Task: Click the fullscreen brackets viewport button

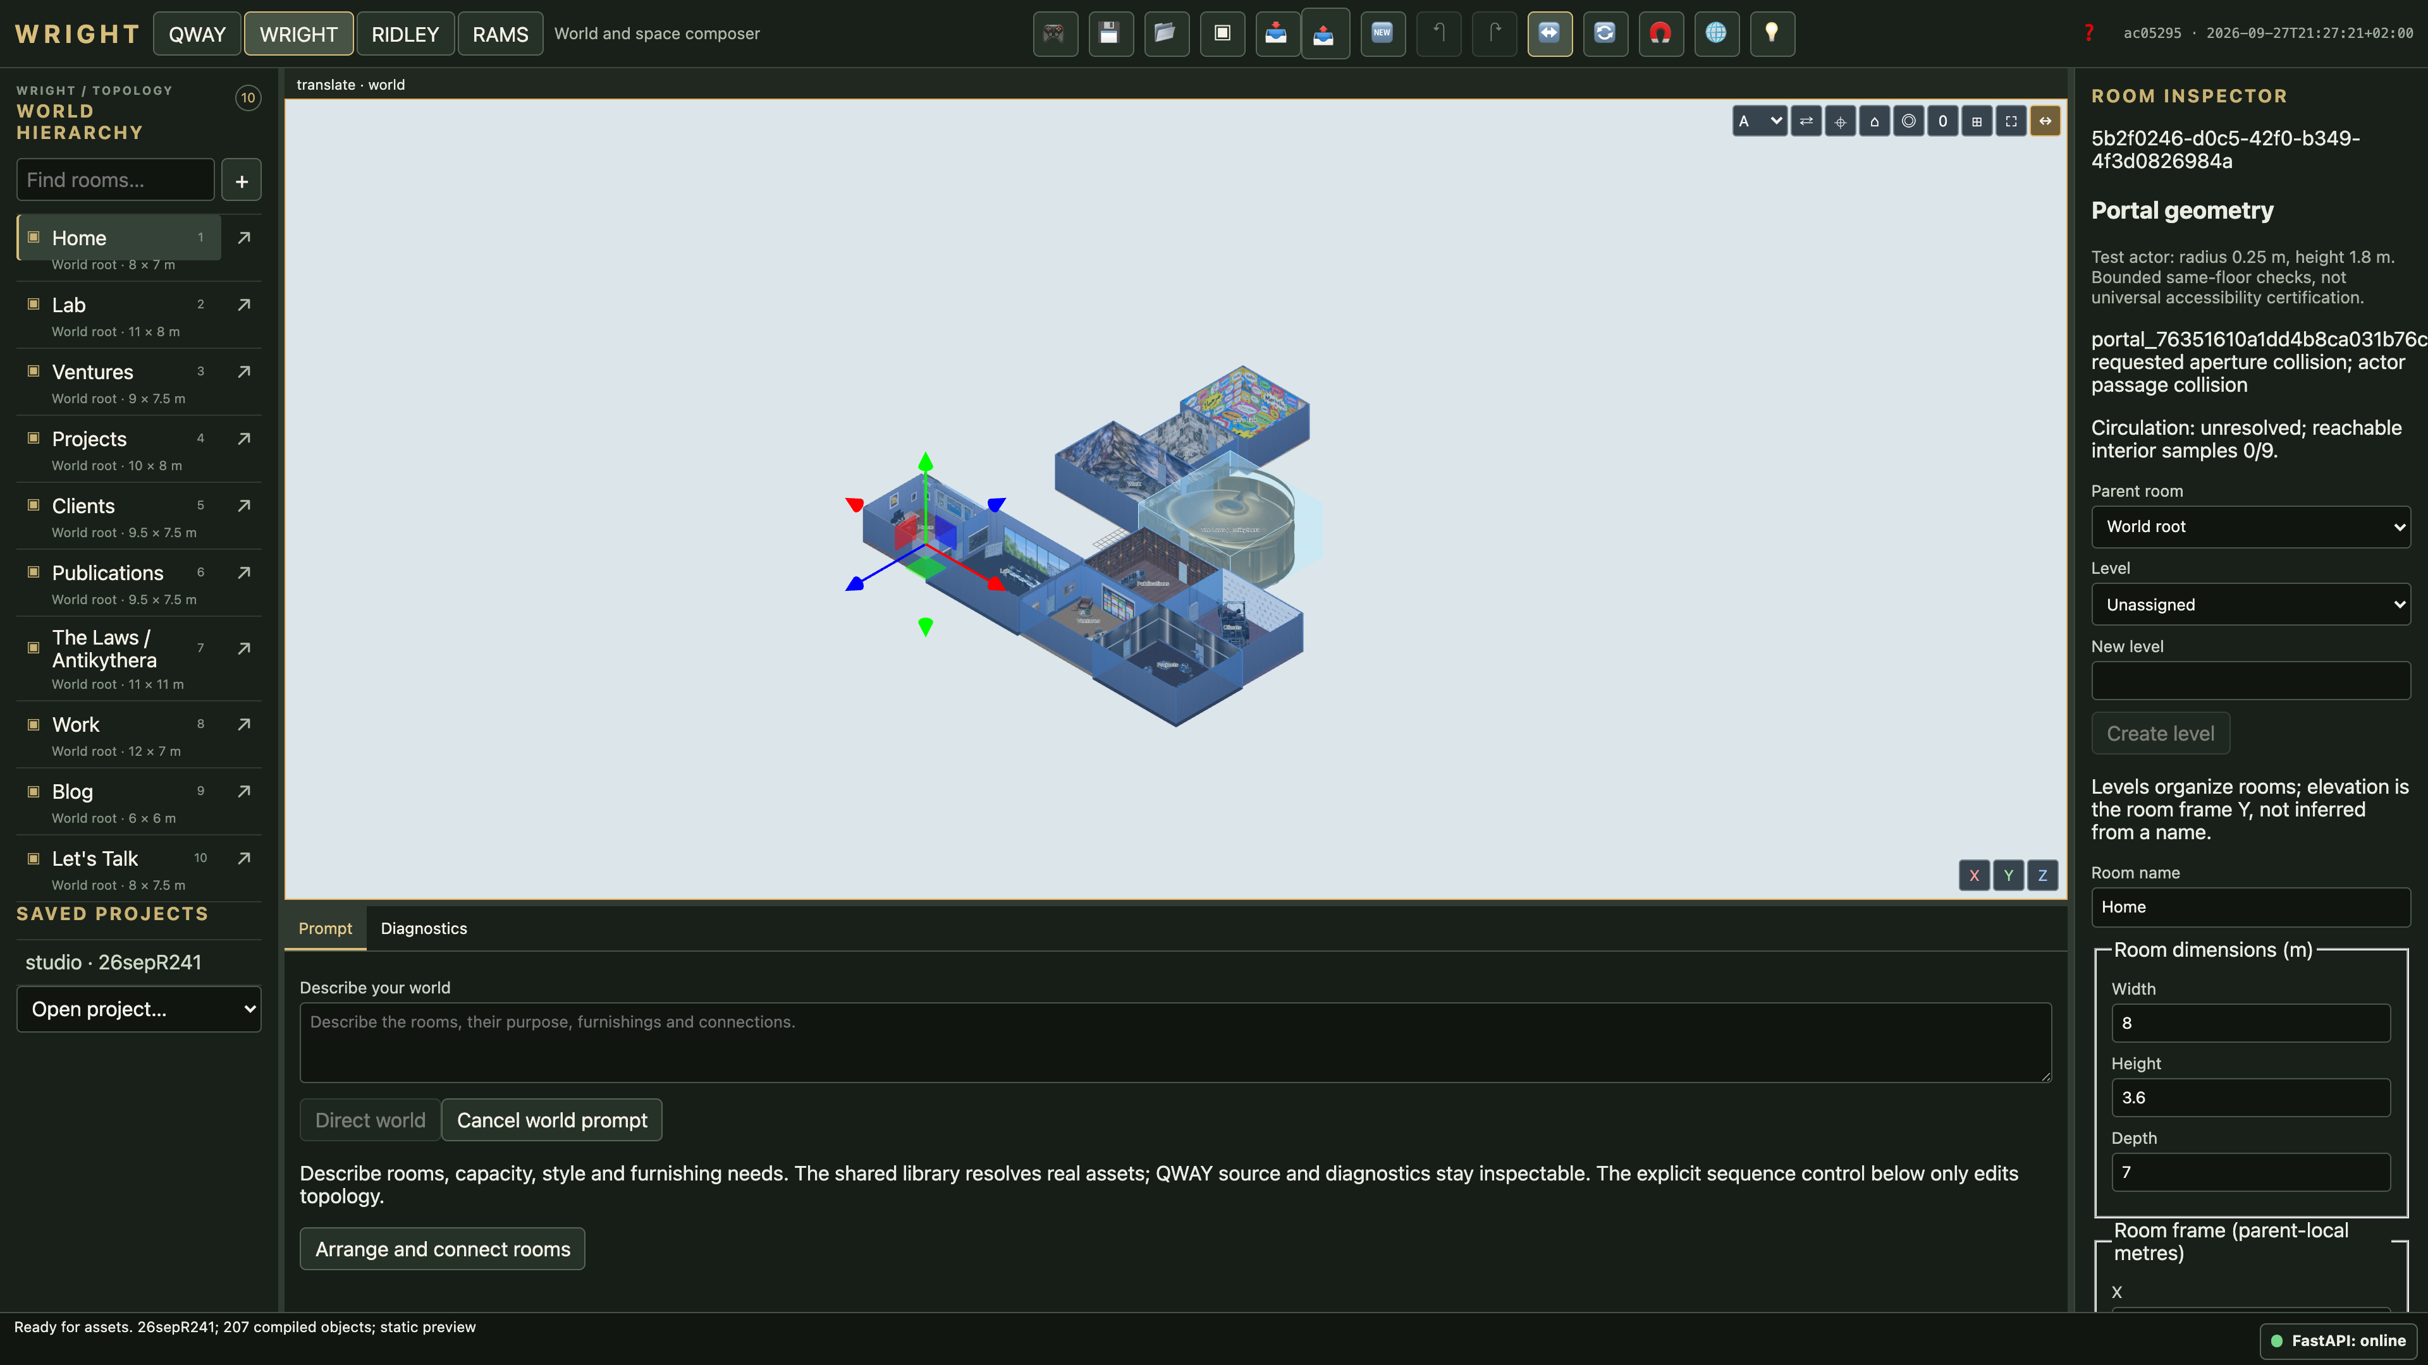Action: pos(2011,121)
